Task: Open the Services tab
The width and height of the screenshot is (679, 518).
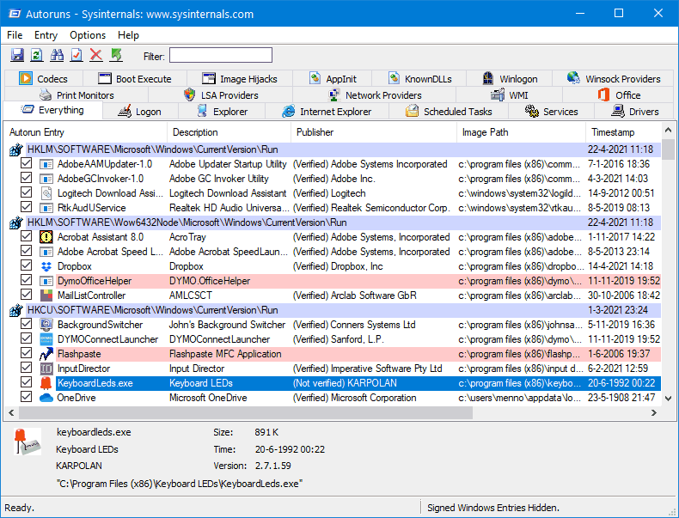Action: (552, 112)
